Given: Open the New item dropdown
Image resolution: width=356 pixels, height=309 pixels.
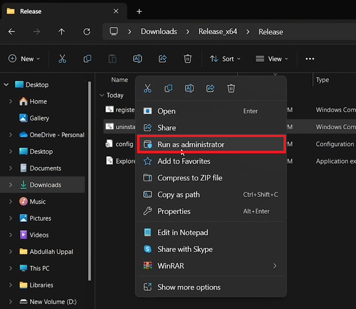Looking at the screenshot, I should click(24, 59).
